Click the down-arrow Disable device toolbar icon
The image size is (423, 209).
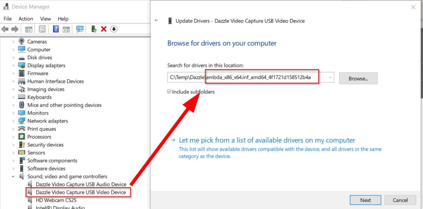coord(113,29)
